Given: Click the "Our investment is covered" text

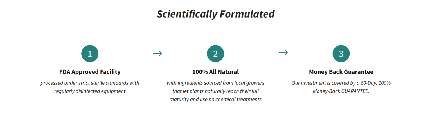Looking at the screenshot, I should pos(318,83).
